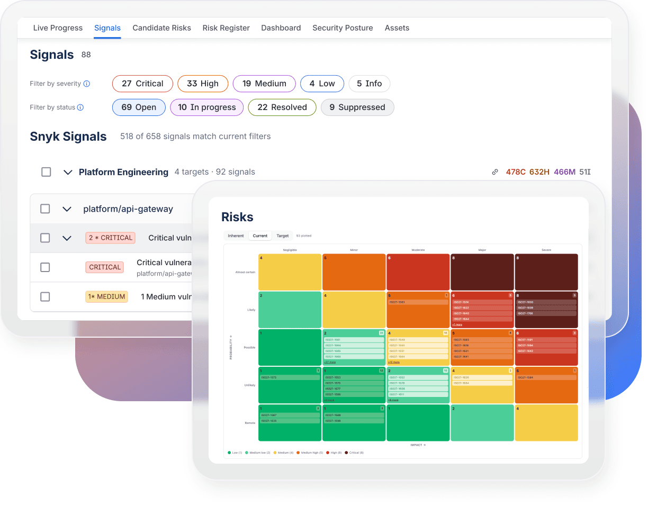Click the Almost certain/Severe dark cell
The image size is (648, 506).
tap(546, 272)
